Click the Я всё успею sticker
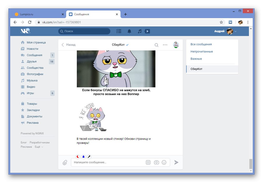 [x=93, y=117]
